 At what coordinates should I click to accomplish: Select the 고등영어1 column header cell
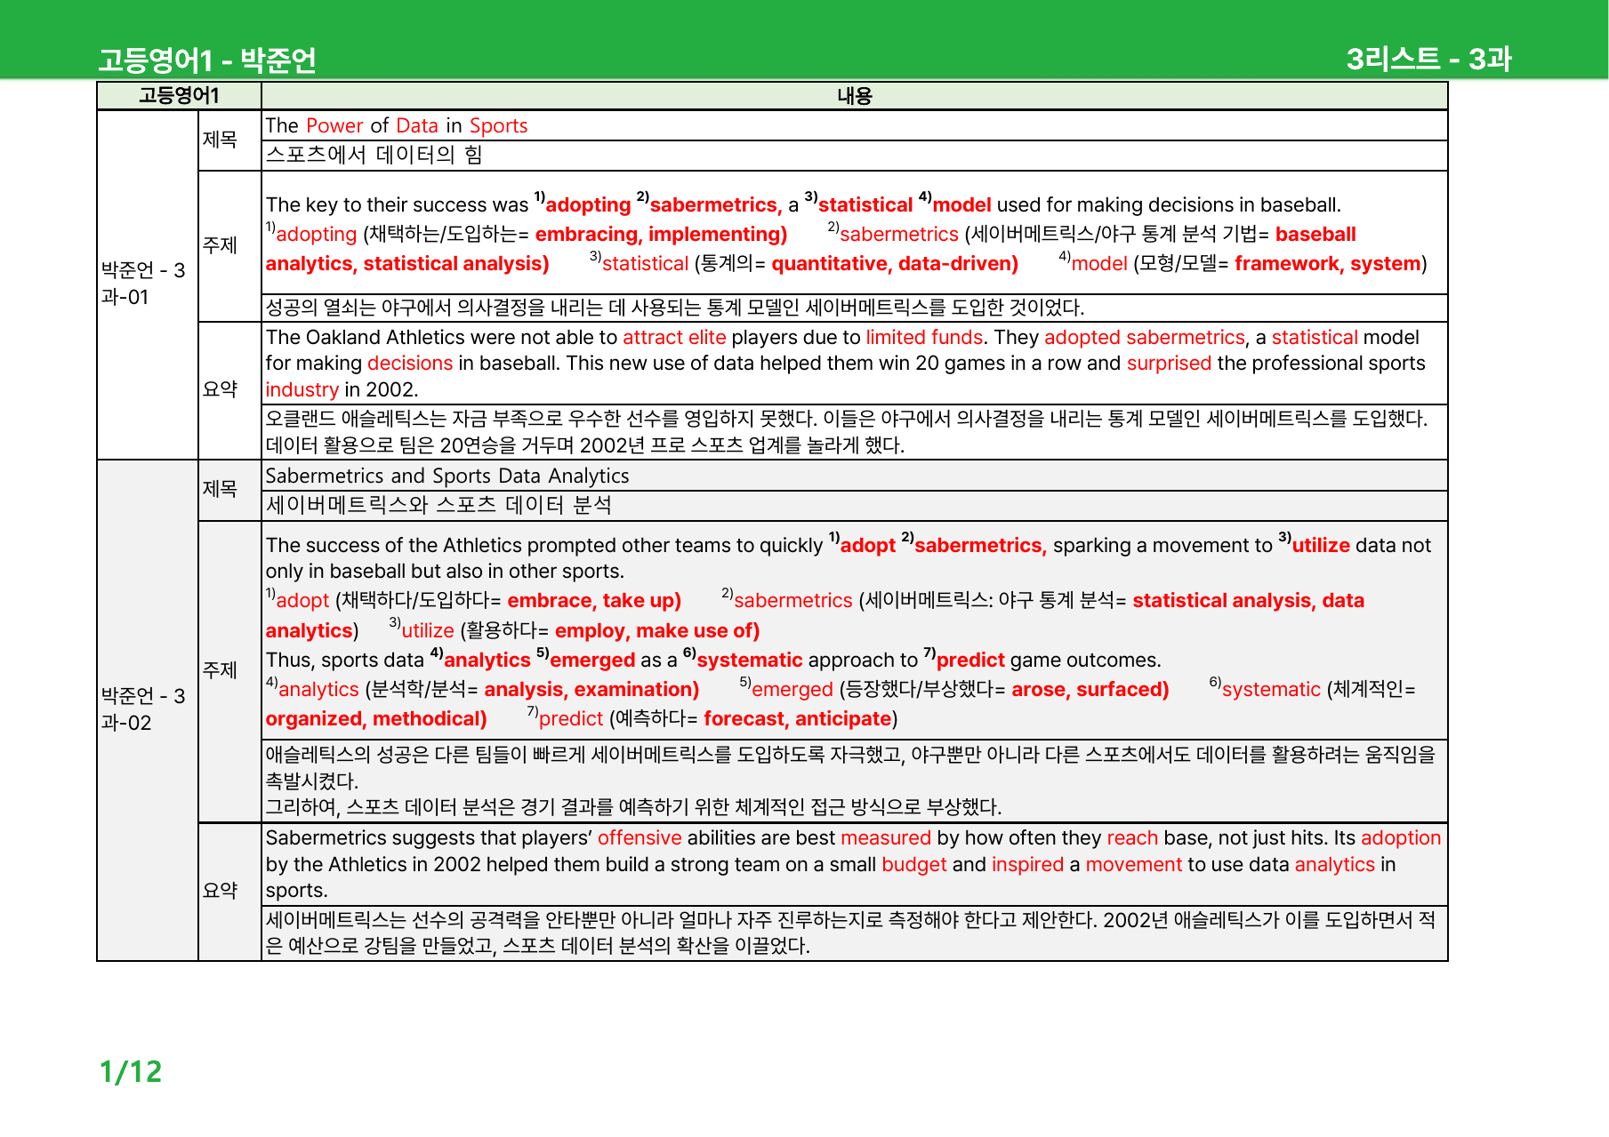click(179, 96)
